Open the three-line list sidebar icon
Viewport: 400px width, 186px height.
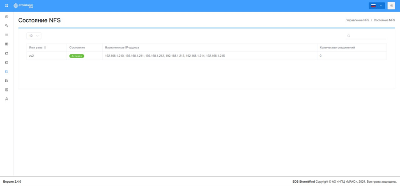(7, 35)
